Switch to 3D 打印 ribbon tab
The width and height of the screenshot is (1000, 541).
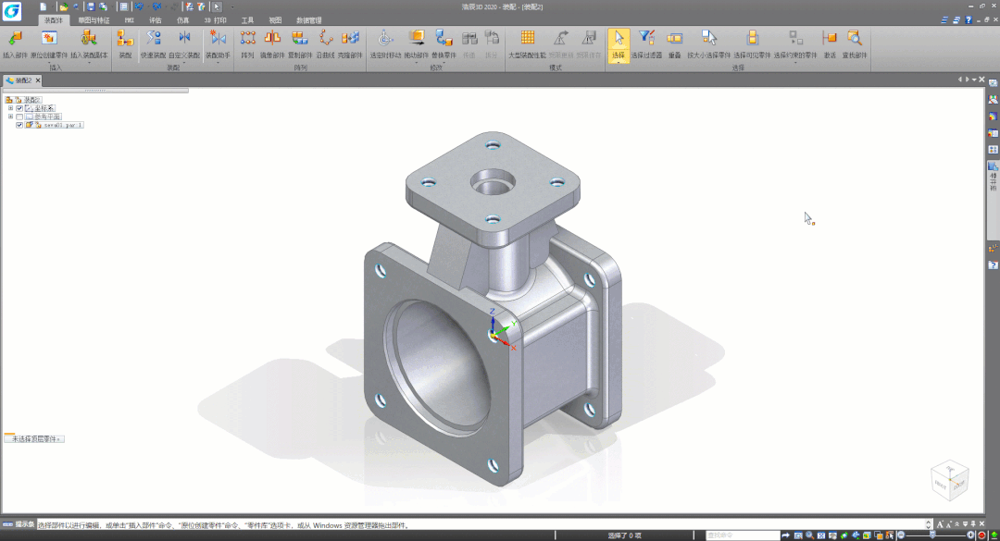(x=215, y=20)
